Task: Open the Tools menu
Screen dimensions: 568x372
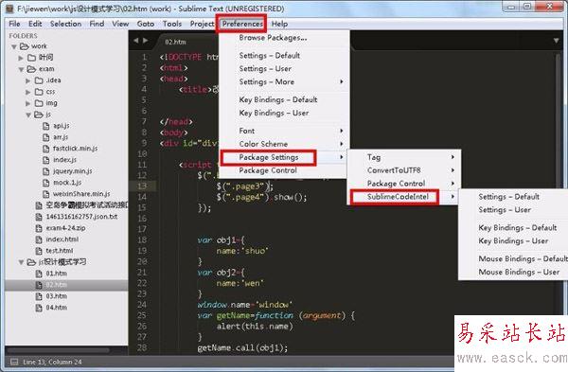Action: coord(172,24)
